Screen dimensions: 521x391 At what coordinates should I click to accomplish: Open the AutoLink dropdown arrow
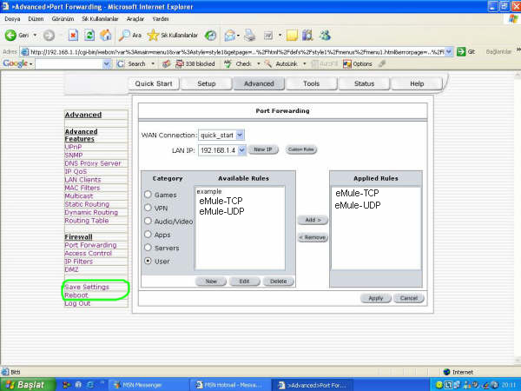click(305, 63)
